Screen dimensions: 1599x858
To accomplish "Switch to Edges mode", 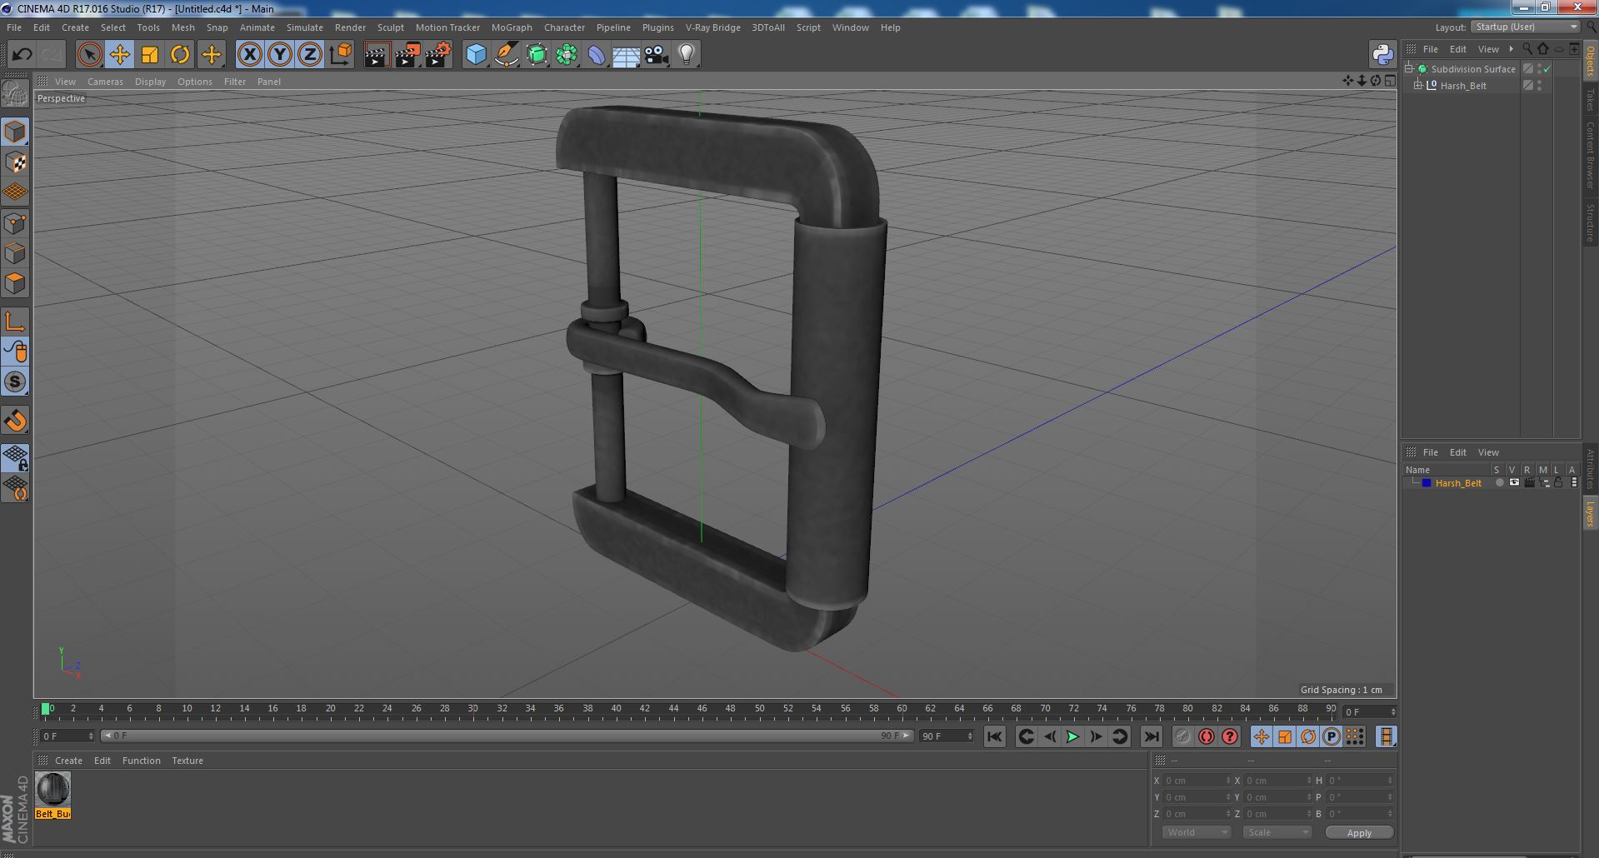I will click(15, 252).
